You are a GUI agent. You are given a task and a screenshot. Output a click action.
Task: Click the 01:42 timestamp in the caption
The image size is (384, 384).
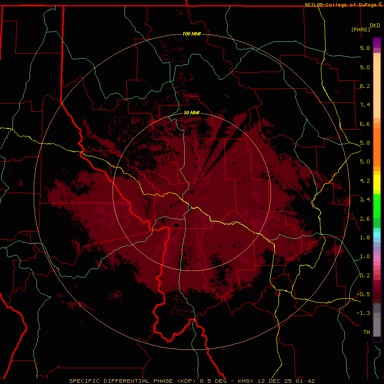(305, 381)
